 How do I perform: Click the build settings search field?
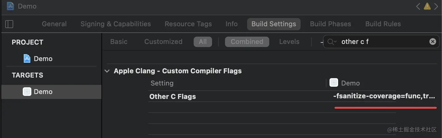[381, 42]
